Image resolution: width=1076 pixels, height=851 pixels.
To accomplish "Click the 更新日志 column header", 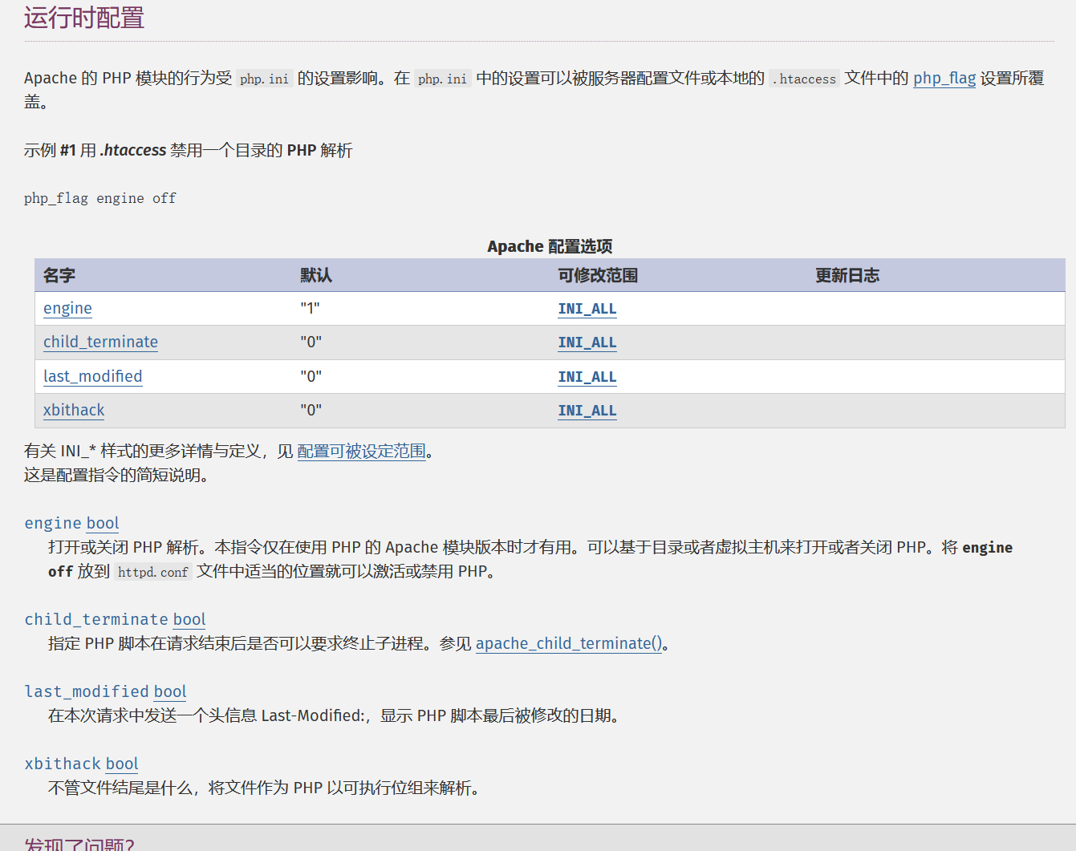I will [847, 275].
